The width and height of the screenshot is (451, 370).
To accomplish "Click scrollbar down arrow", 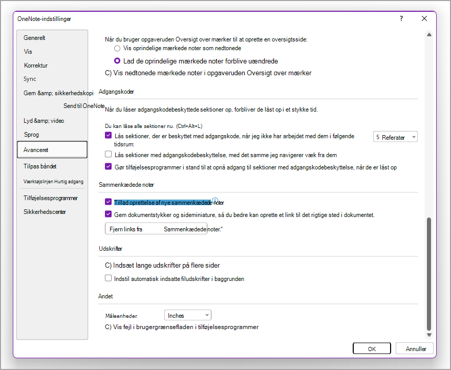I will pyautogui.click(x=429, y=335).
